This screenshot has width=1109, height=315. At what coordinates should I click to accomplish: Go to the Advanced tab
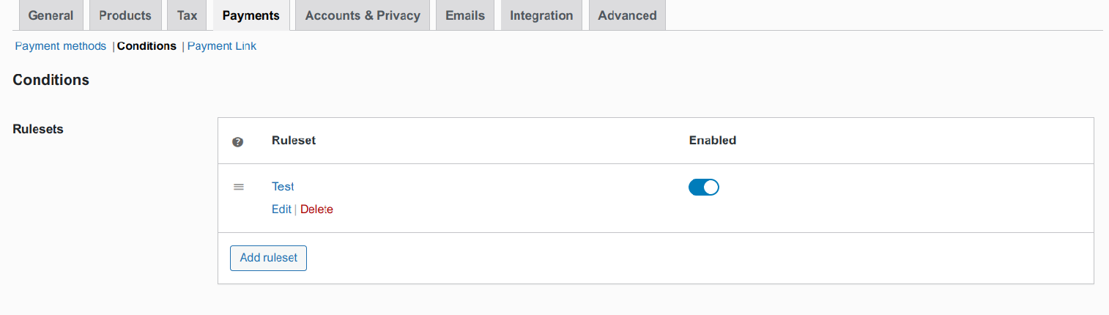point(627,15)
